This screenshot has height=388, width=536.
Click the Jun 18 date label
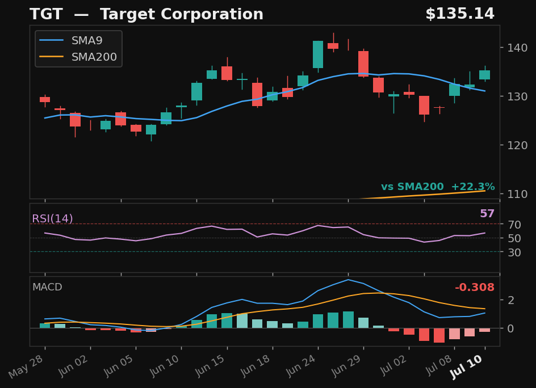(x=256, y=366)
